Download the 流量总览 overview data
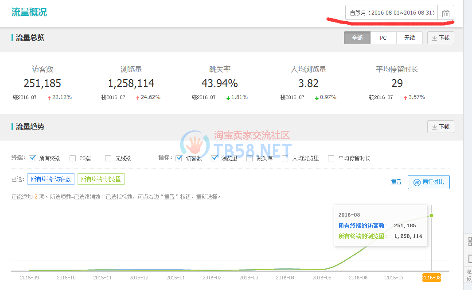Screen dimensions: 472x290 (x=440, y=38)
